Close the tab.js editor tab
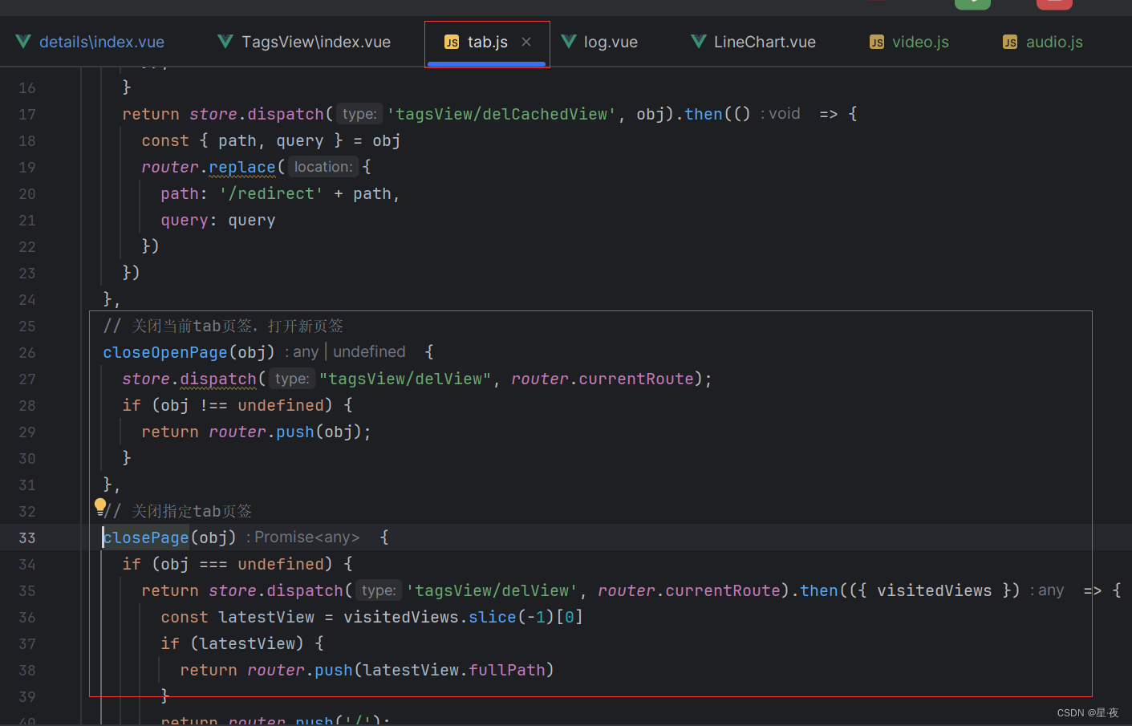The image size is (1132, 726). point(526,42)
